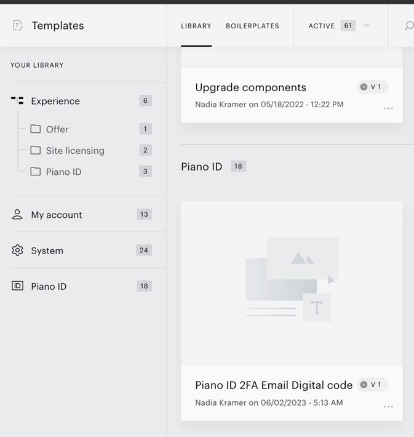The height and width of the screenshot is (437, 414).
Task: Click the My account person icon
Action: 17,214
